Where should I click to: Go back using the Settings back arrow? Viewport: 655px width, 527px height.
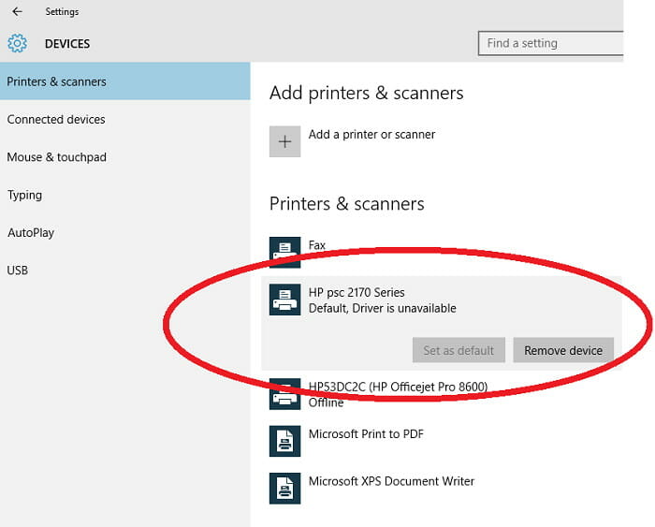pyautogui.click(x=17, y=12)
